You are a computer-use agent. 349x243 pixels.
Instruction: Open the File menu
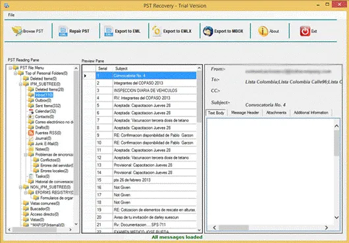11,15
